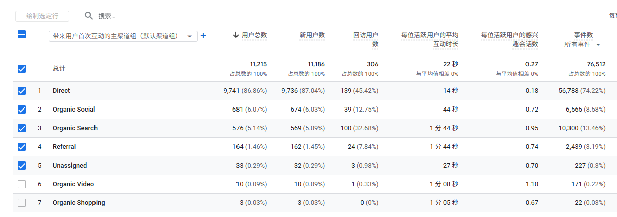This screenshot has width=617, height=217.
Task: Check the Organic Shopping row checkbox
Action: (22, 203)
